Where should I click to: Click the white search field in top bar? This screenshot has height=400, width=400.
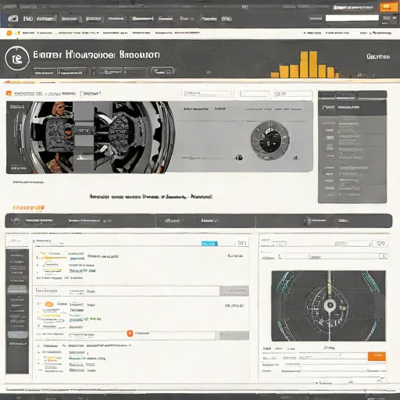tap(352, 18)
